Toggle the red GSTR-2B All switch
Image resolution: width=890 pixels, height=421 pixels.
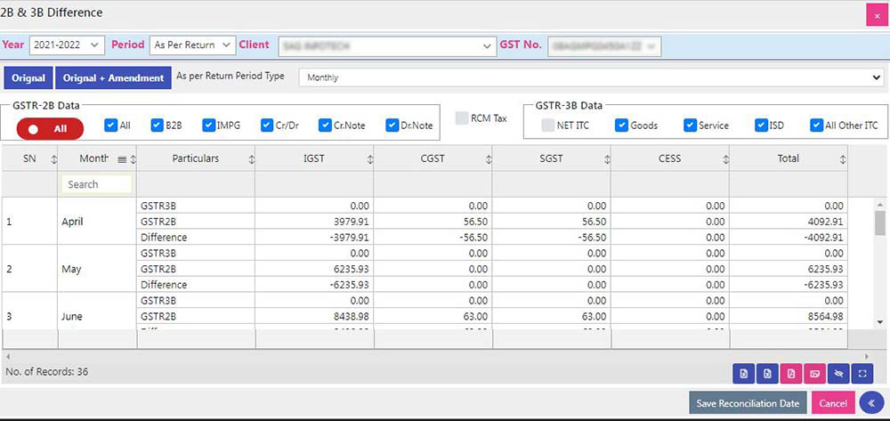point(50,128)
